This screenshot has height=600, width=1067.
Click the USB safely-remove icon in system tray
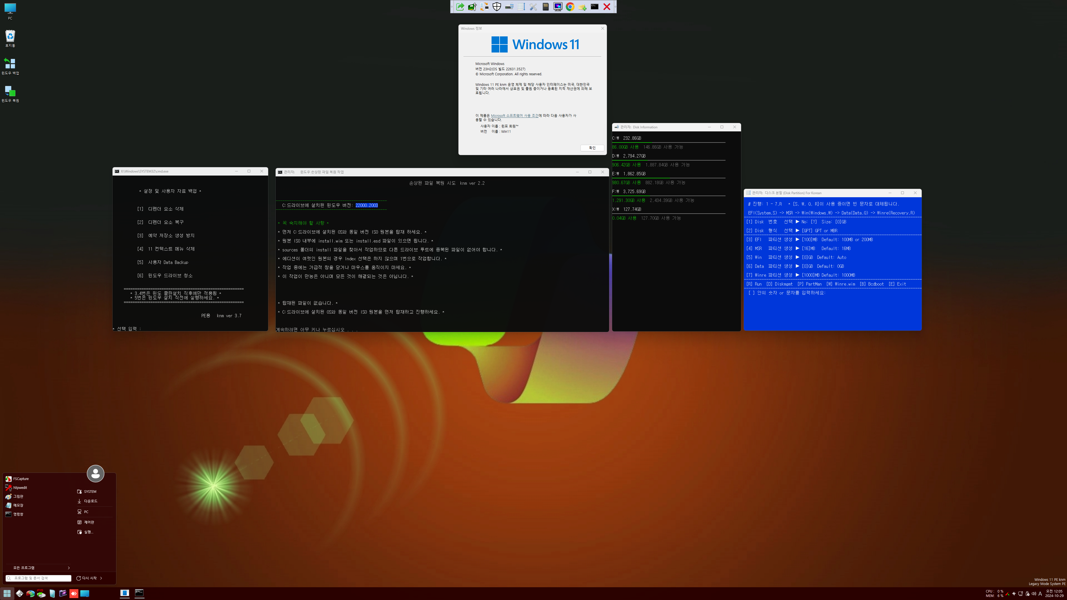(1027, 593)
